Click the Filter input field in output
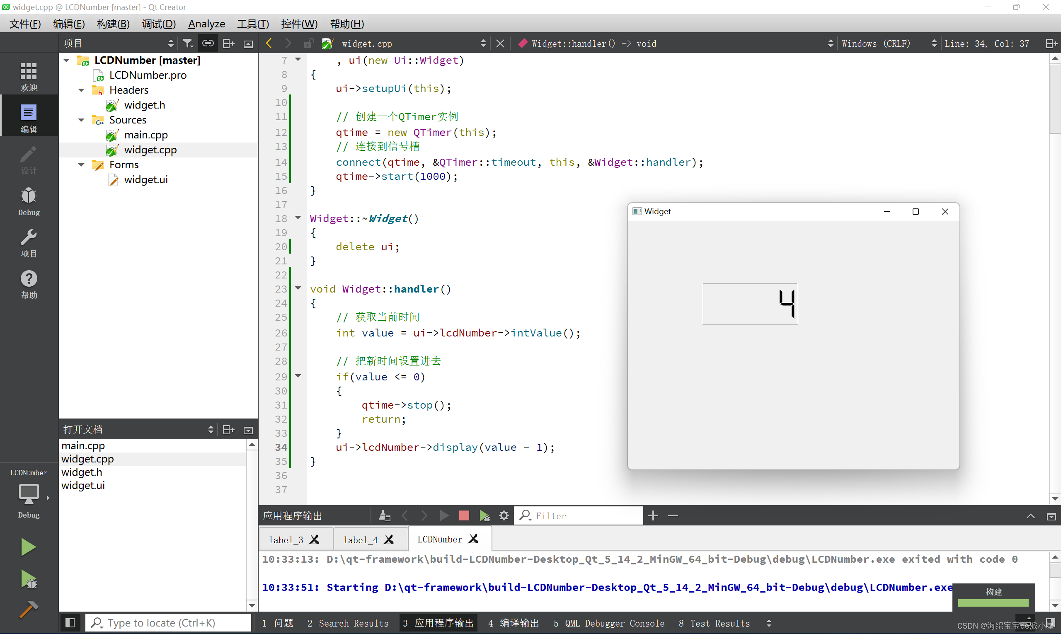 (585, 515)
